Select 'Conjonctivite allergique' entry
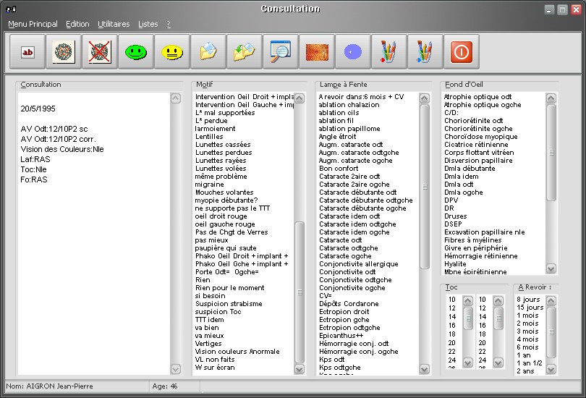Viewport: 586px width, 398px height. pos(358,264)
